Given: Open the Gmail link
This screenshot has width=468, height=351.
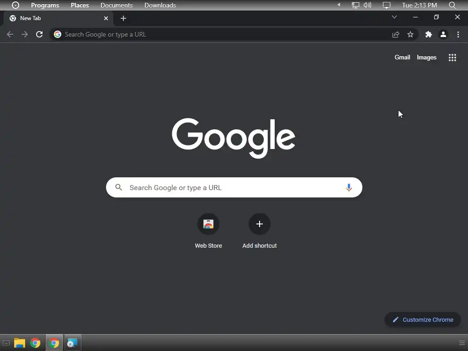Looking at the screenshot, I should coord(402,57).
